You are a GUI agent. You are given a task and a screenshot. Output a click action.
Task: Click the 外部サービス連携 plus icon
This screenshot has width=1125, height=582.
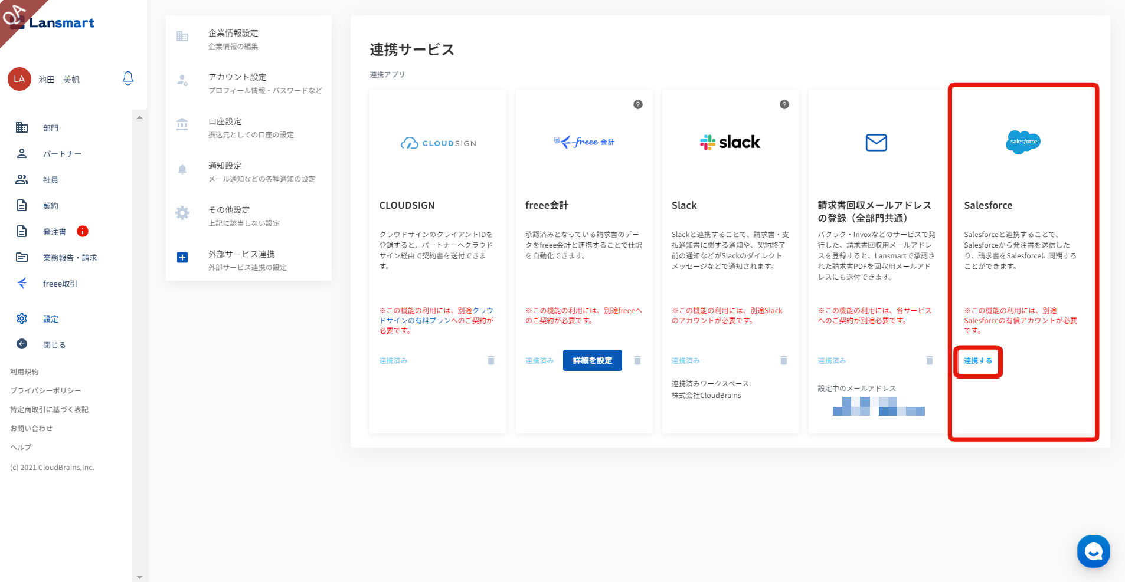[x=182, y=258]
